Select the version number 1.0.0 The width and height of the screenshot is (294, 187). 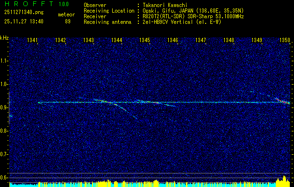(x=64, y=4)
